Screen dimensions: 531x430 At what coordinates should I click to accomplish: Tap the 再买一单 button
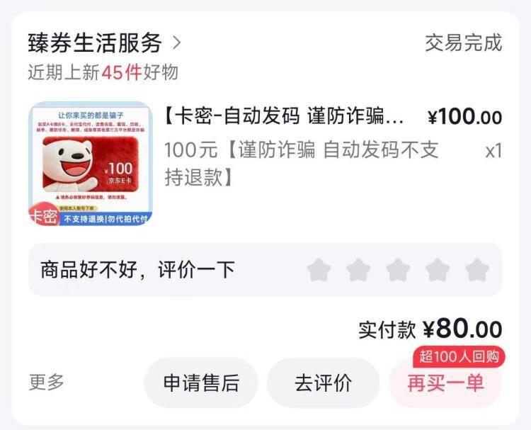click(x=445, y=383)
